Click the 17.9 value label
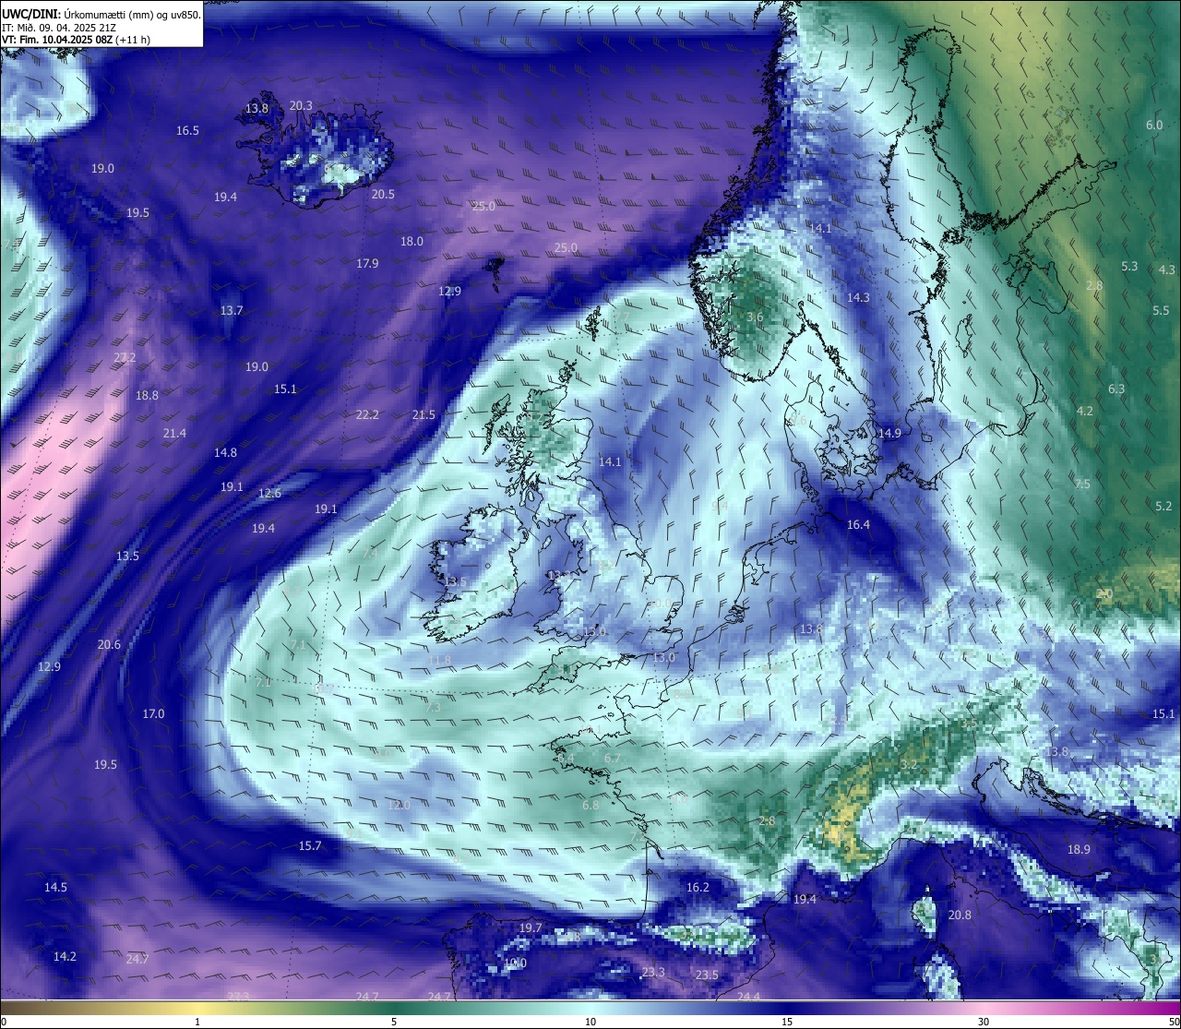This screenshot has width=1181, height=1029. coord(367,264)
